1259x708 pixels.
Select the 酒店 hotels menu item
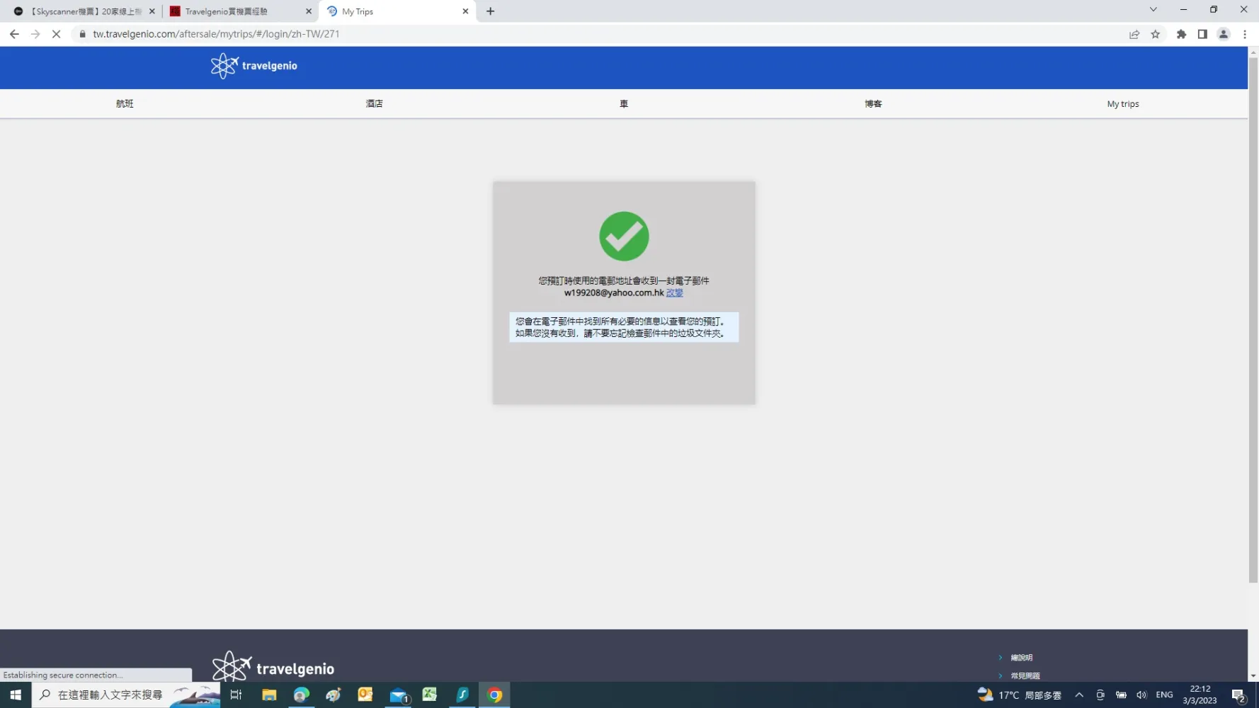pos(374,103)
